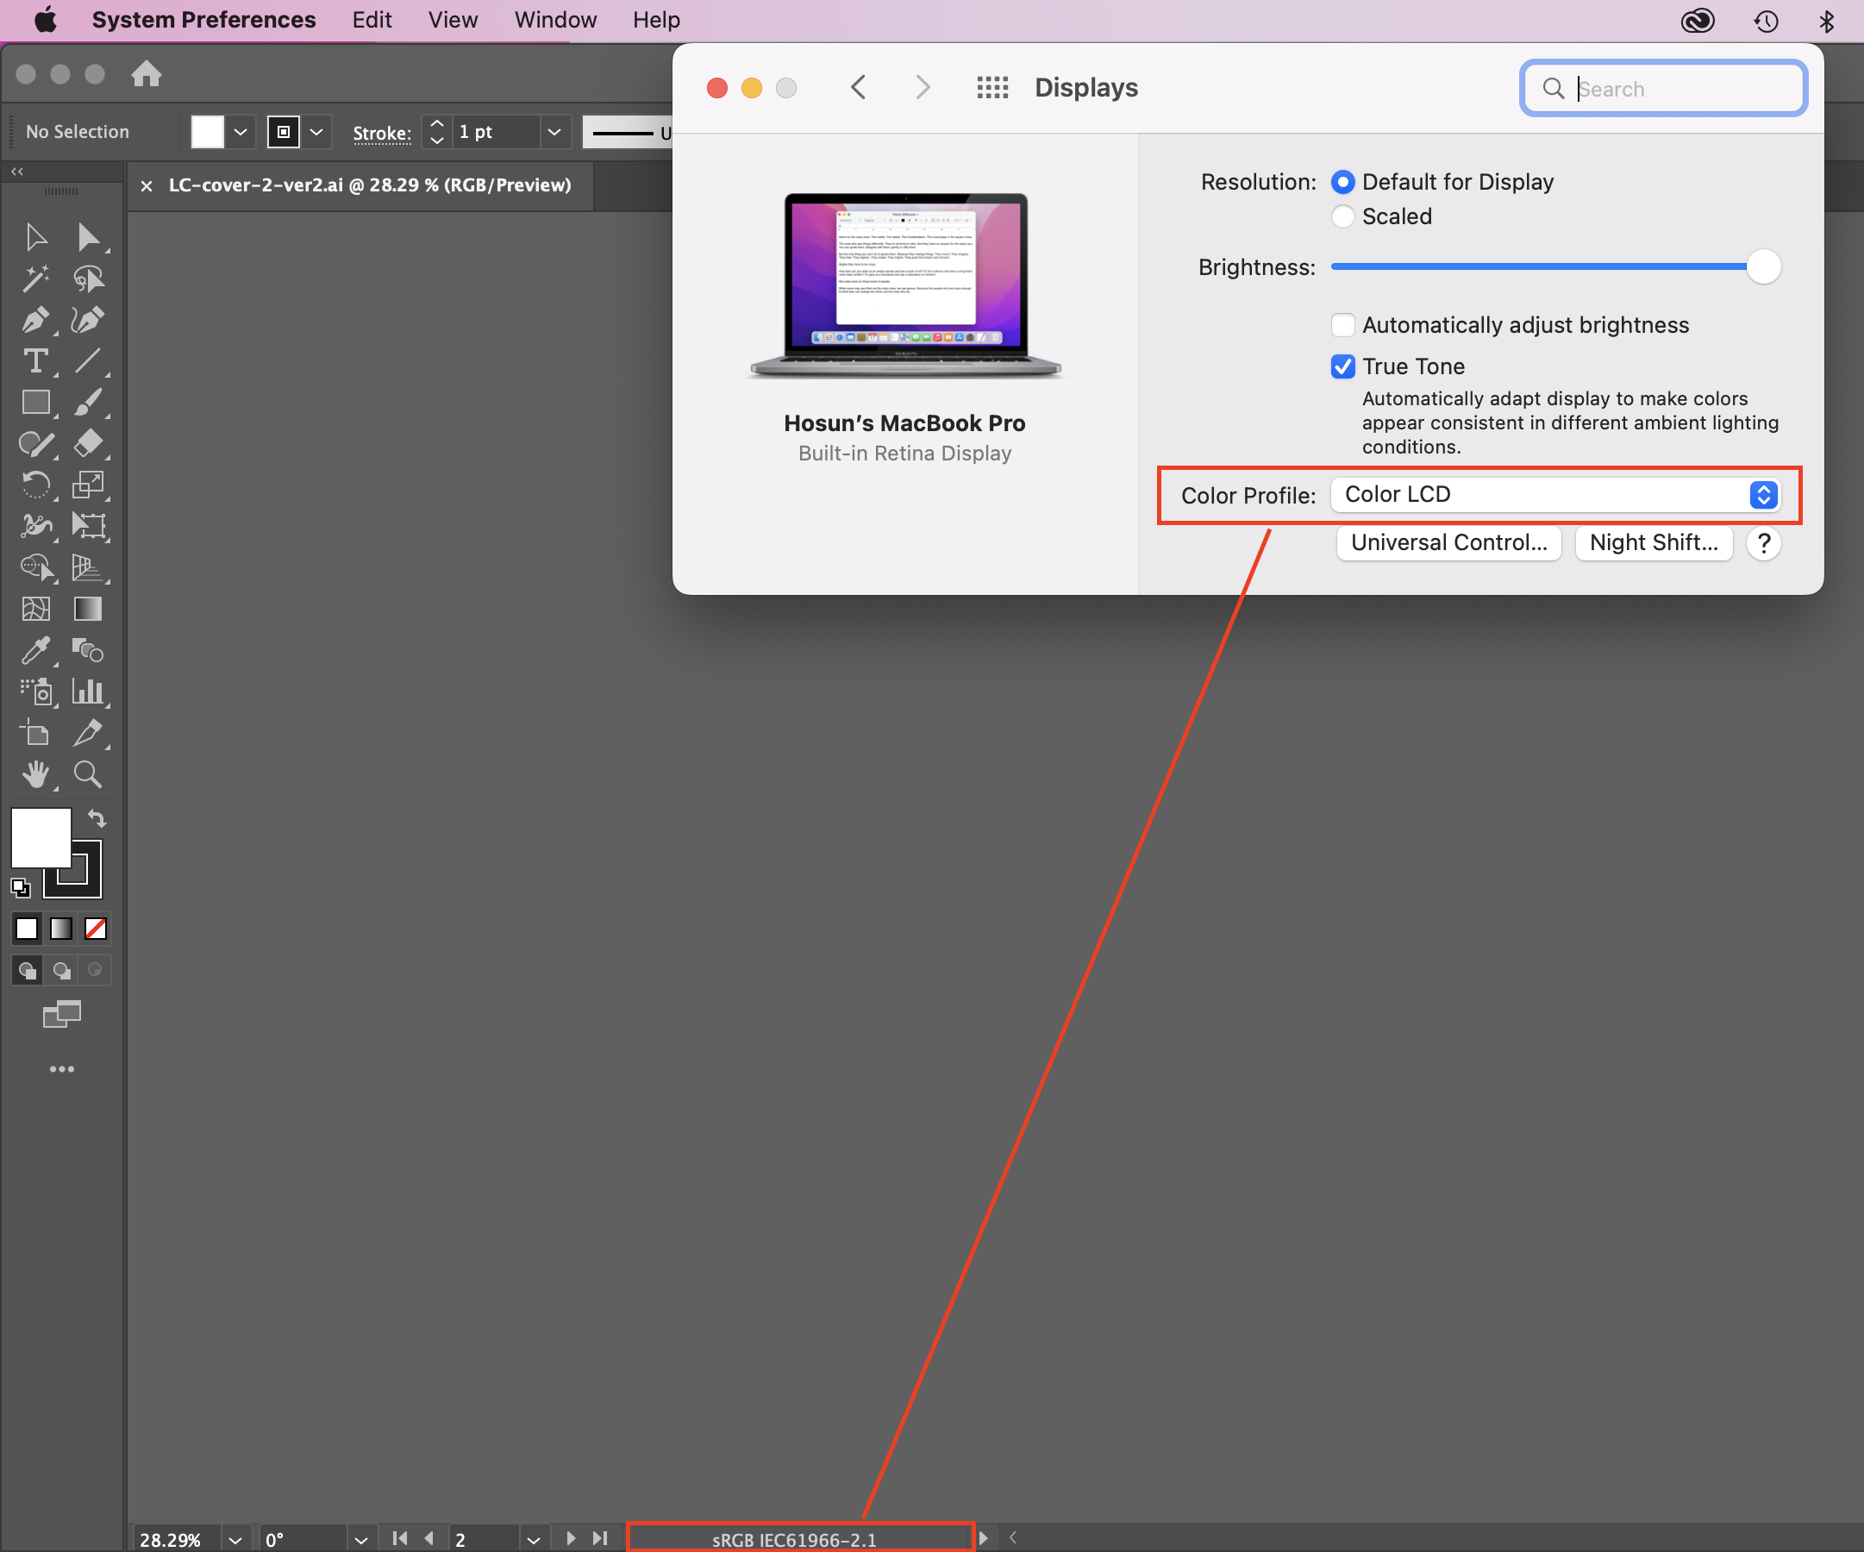1864x1552 pixels.
Task: Open the stroke weight dropdown
Action: pos(554,131)
